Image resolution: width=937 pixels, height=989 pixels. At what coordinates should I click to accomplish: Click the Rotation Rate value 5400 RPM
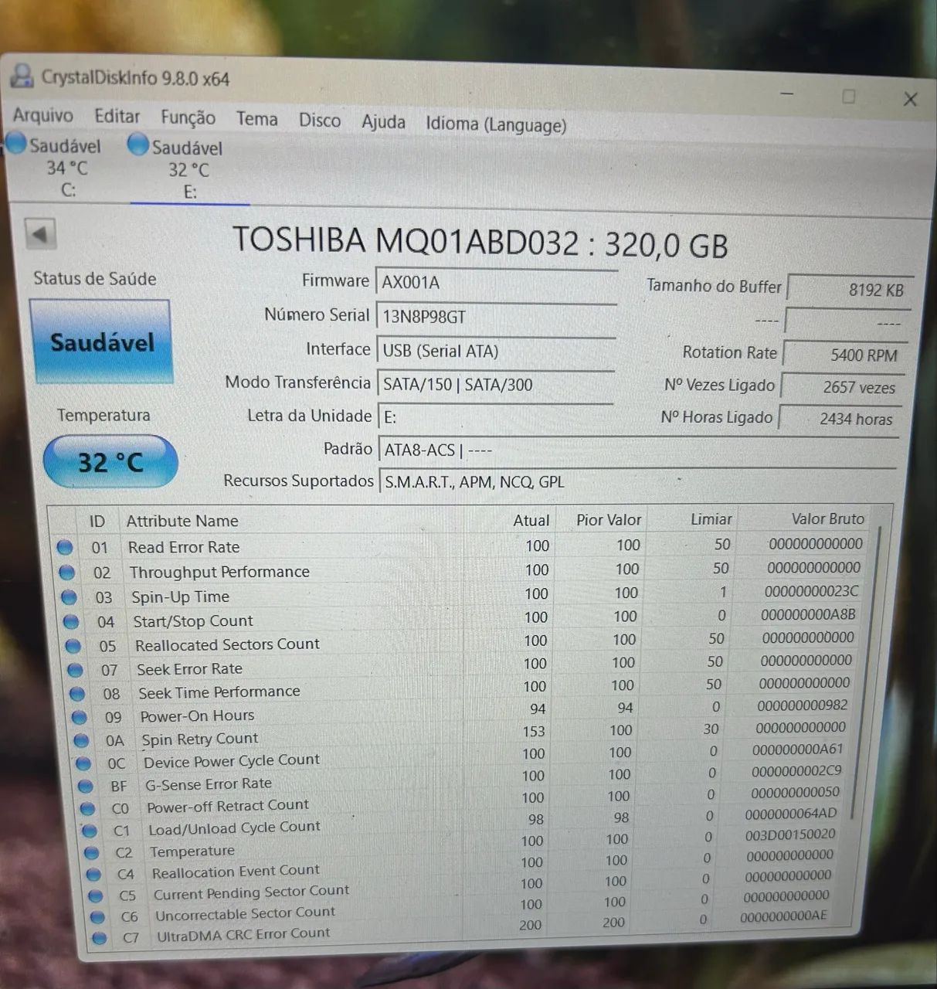(x=846, y=355)
